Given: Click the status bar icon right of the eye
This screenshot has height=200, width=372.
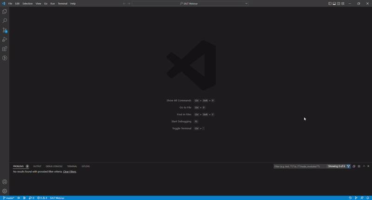Looking at the screenshot, I should tap(24, 198).
